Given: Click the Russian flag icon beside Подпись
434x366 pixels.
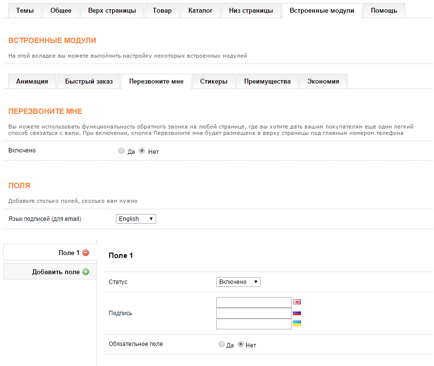Looking at the screenshot, I should 297,313.
